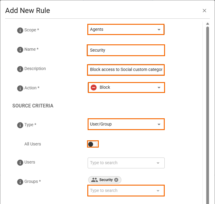The height and width of the screenshot is (204, 215).
Task: Click the info icon next to Action
Action: coord(20,88)
